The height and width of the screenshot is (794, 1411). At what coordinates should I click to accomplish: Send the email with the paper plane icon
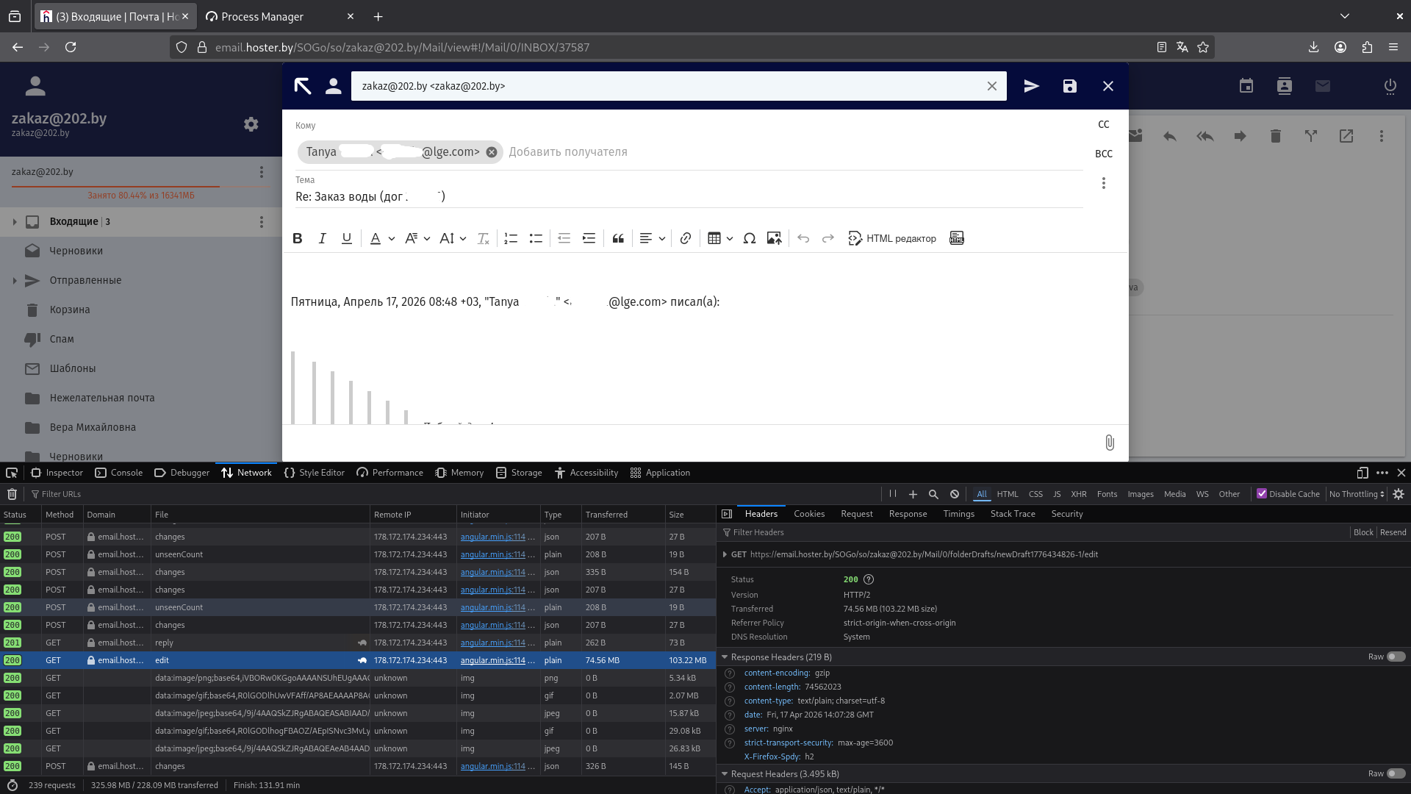click(1031, 86)
